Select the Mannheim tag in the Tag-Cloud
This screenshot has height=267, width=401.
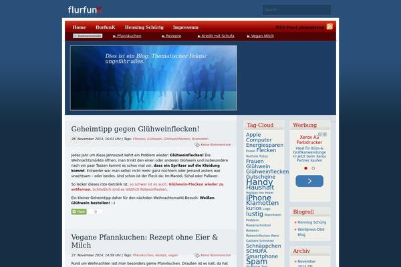coord(273,215)
